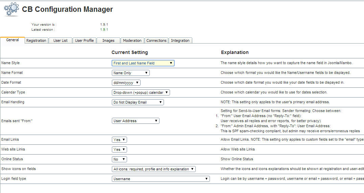Image resolution: width=364 pixels, height=193 pixels.
Task: Click the Current Setting column header
Action: click(129, 52)
